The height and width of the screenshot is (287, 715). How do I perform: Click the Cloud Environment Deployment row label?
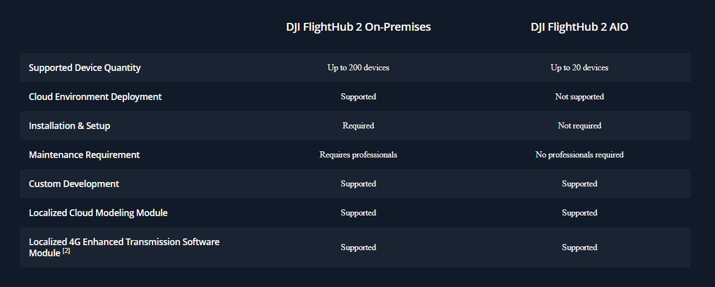coord(95,97)
